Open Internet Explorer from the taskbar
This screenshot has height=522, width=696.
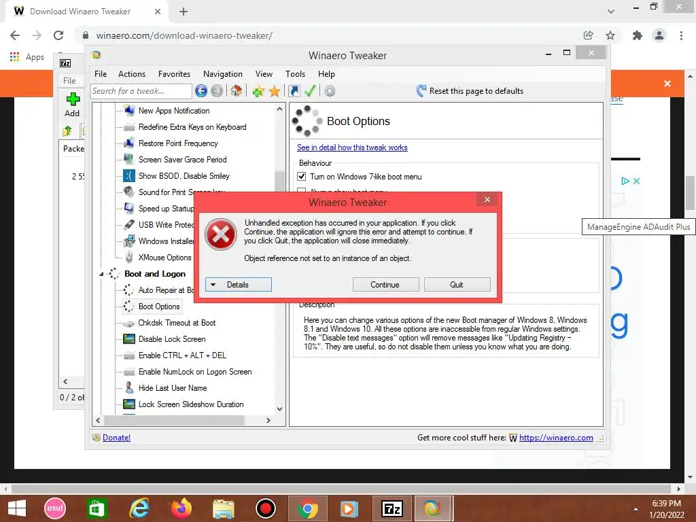[x=139, y=508]
